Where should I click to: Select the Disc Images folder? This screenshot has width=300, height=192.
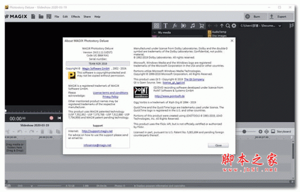(x=217, y=36)
